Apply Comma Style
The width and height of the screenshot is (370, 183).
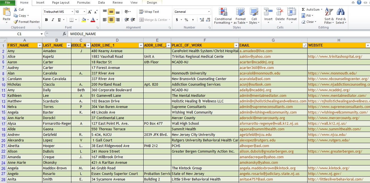pyautogui.click(x=193, y=20)
